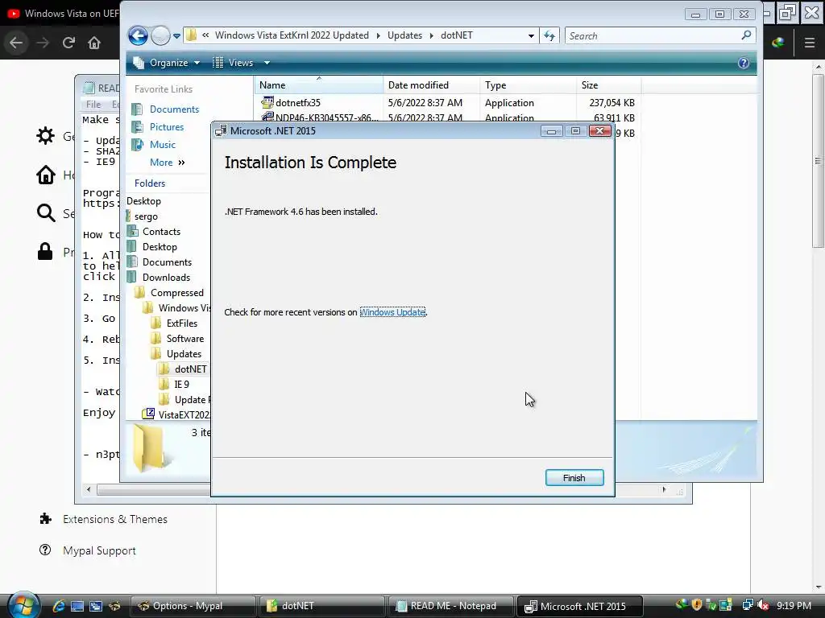Viewport: 825px width, 618px height.
Task: Click the browser page vertical scrollbar
Action: [x=818, y=160]
